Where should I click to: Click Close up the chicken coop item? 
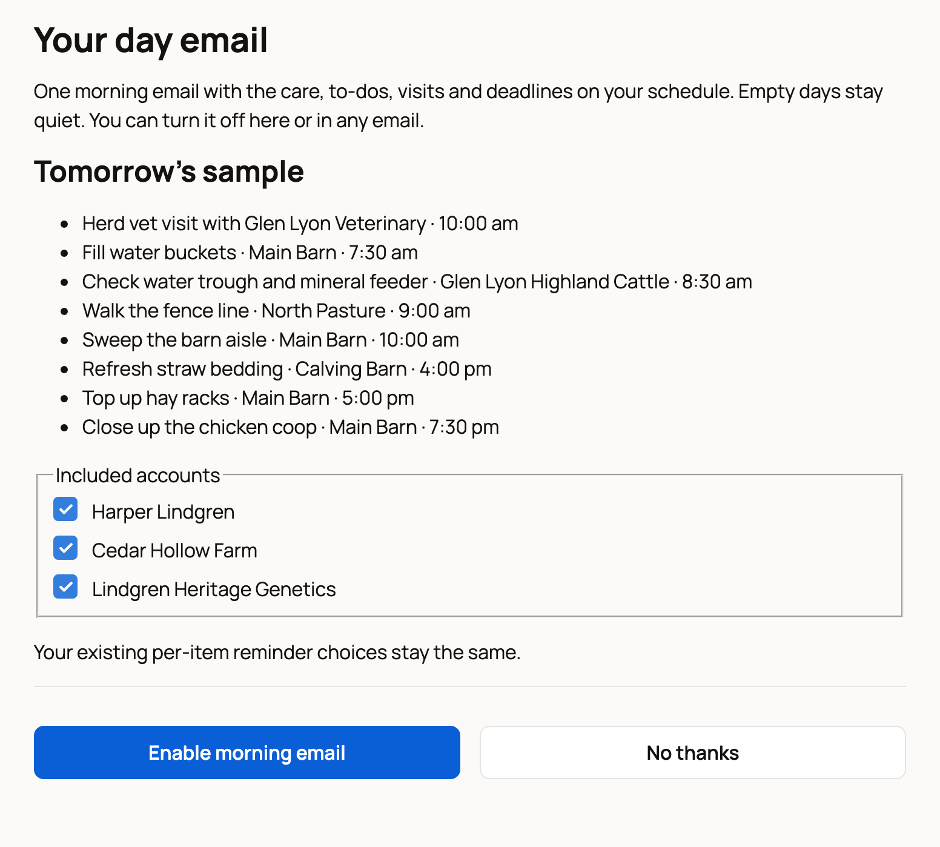pyautogui.click(x=291, y=427)
